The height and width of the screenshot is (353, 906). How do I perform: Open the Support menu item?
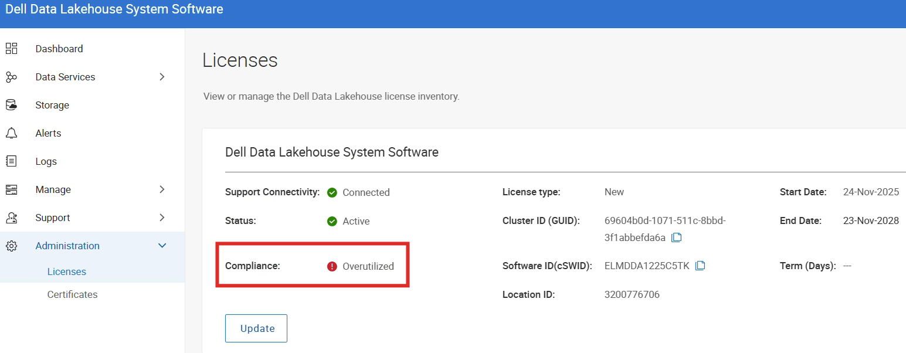click(53, 218)
